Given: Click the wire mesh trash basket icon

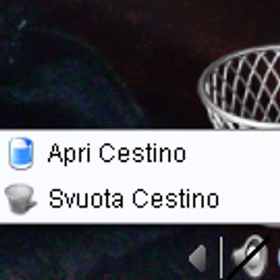Looking at the screenshot, I should coord(240,87).
